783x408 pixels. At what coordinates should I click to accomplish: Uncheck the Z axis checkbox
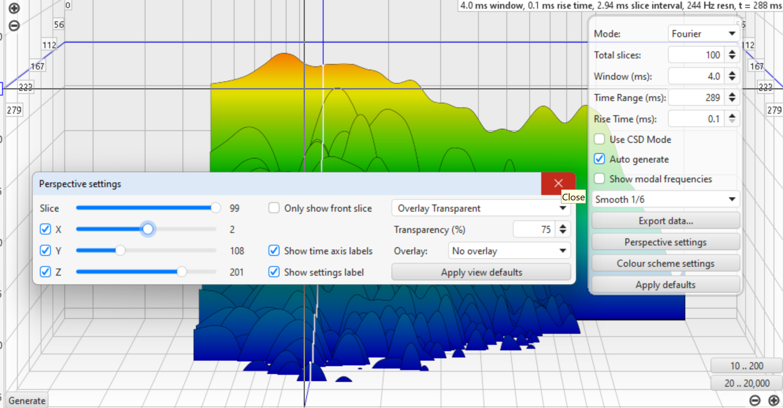(45, 272)
